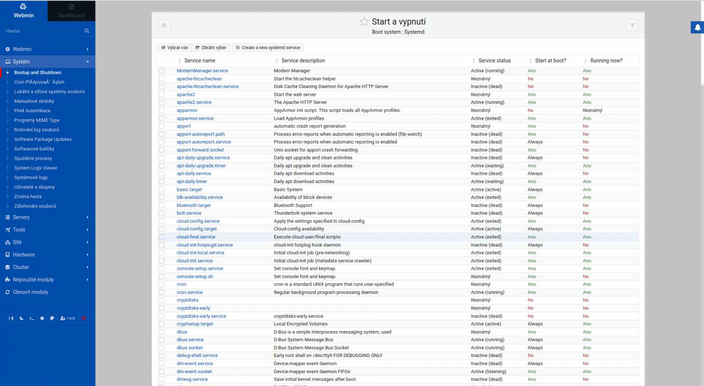
Task: Sort by Service name column
Action: pyautogui.click(x=200, y=61)
